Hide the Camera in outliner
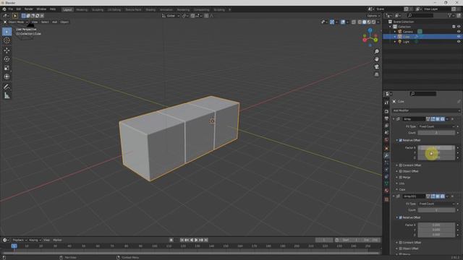Image resolution: width=463 pixels, height=260 pixels. coord(459,32)
